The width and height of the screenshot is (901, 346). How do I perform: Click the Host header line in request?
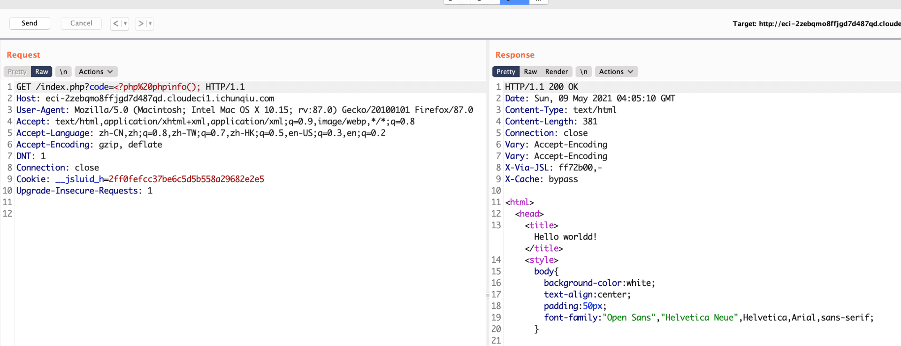coord(145,99)
